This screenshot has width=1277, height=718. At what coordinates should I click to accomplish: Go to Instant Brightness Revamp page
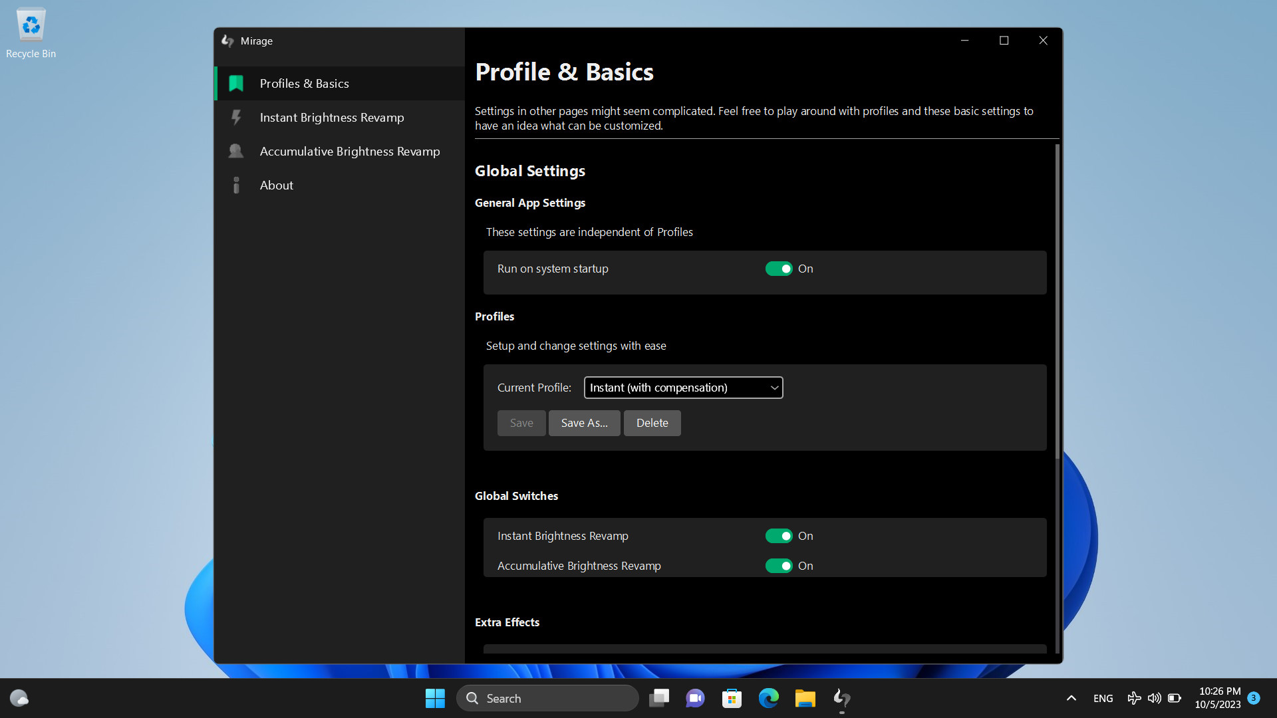[331, 118]
